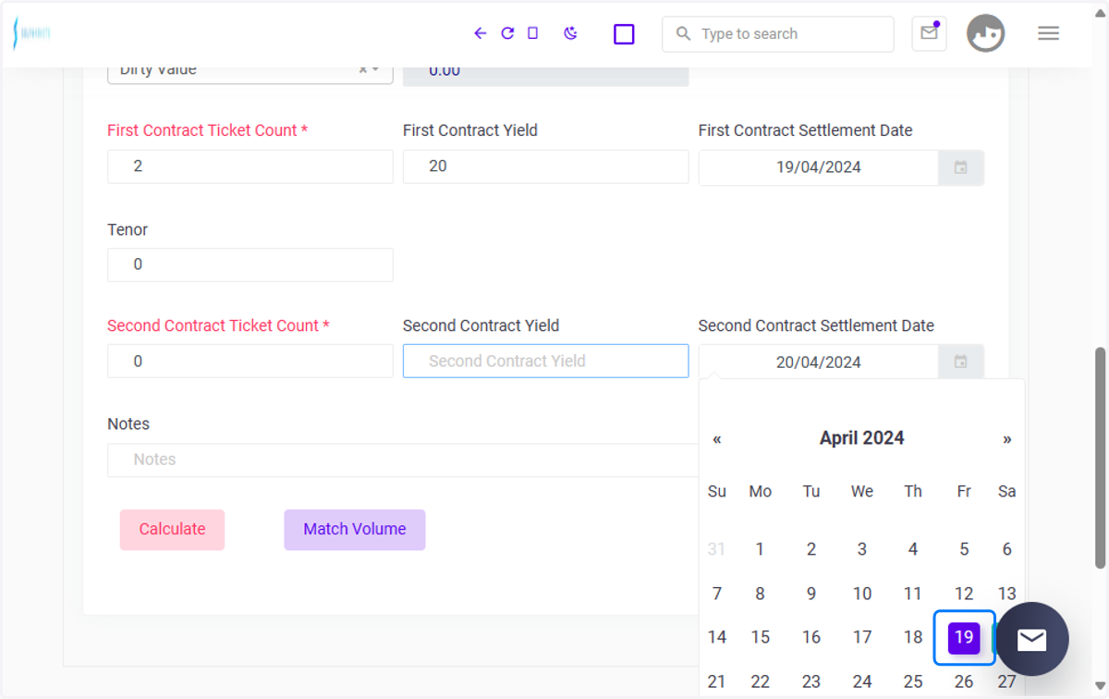This screenshot has width=1109, height=699.
Task: Go to previous month in calendar
Action: click(x=717, y=439)
